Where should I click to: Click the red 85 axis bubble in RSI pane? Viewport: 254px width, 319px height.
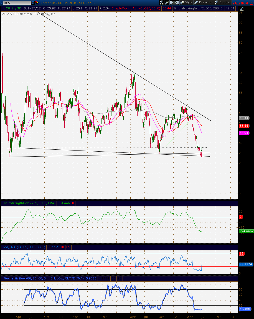(242, 253)
